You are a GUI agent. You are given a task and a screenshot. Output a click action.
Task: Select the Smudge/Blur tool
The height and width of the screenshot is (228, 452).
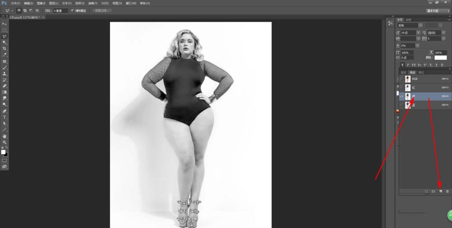click(x=5, y=98)
